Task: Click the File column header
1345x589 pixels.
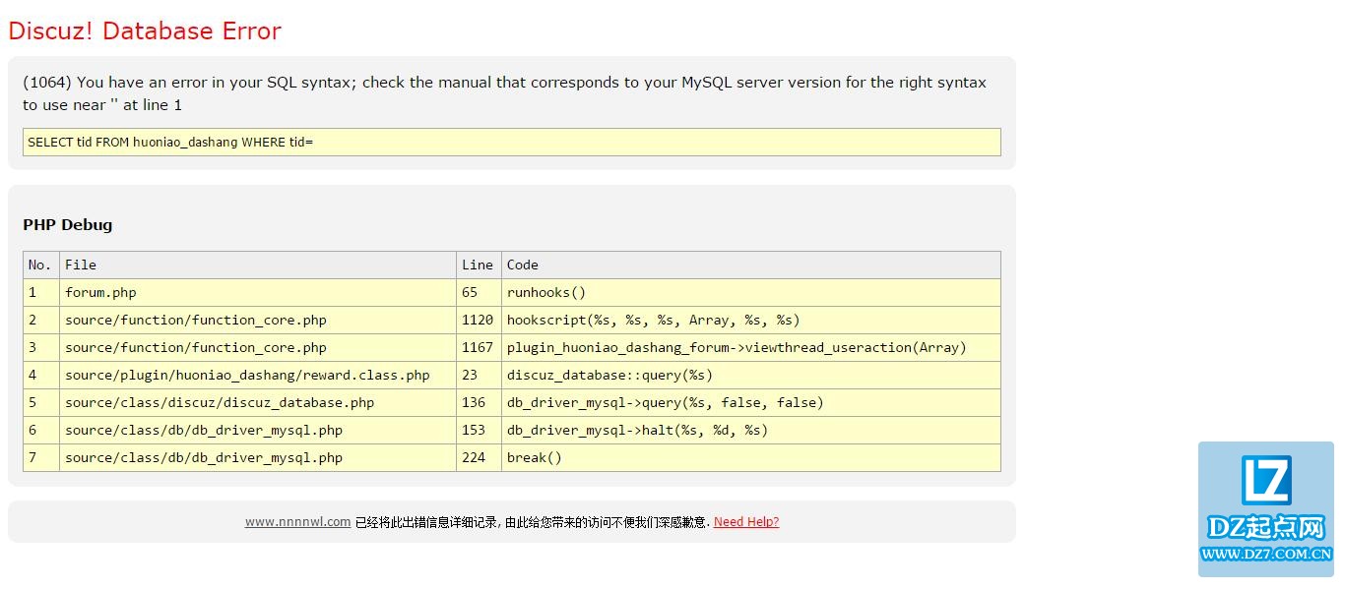Action: [x=258, y=265]
